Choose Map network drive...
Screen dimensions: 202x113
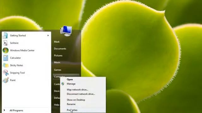tap(77, 89)
